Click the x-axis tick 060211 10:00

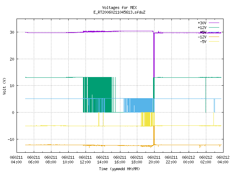tap(68, 159)
